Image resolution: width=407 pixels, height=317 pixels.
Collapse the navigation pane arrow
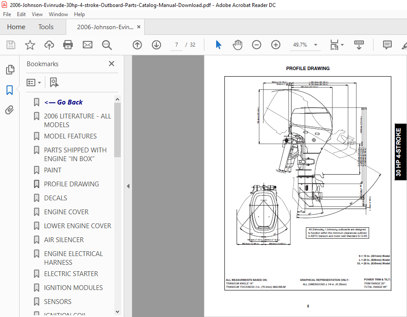coord(128,186)
